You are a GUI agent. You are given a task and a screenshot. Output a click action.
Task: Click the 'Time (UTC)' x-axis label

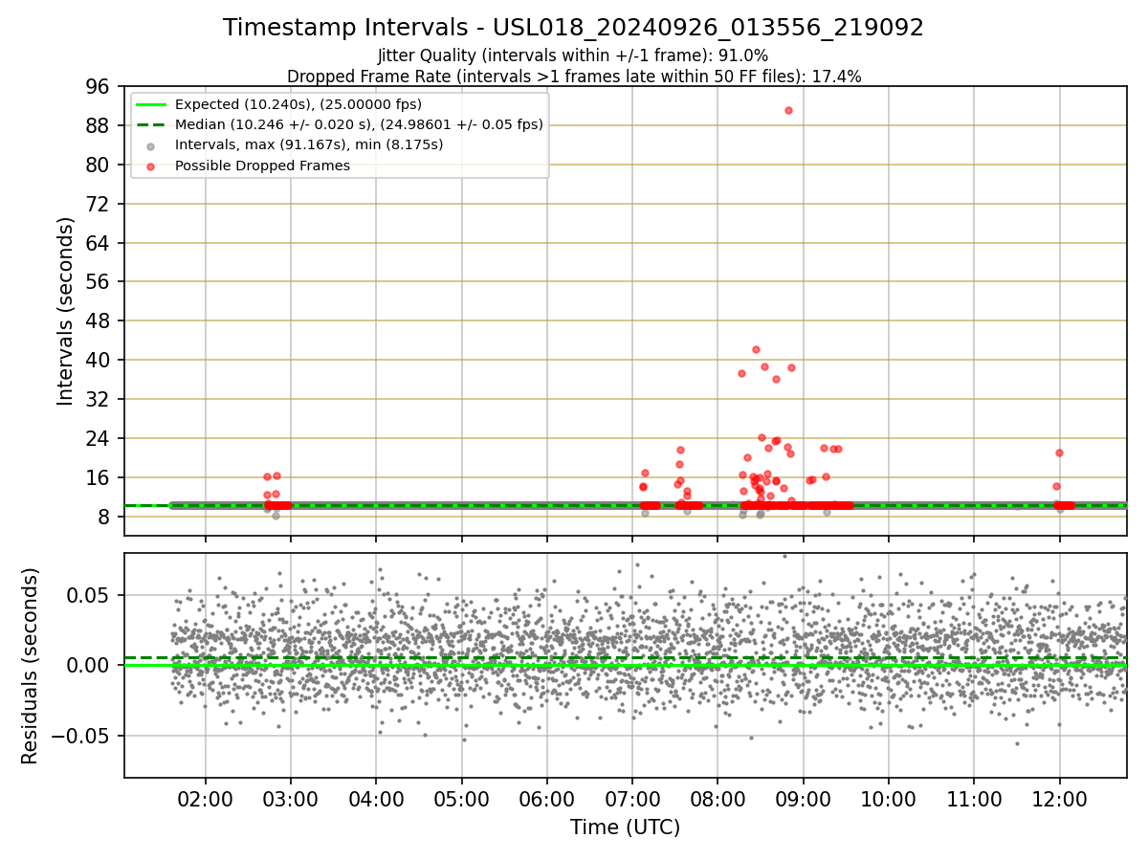click(626, 828)
